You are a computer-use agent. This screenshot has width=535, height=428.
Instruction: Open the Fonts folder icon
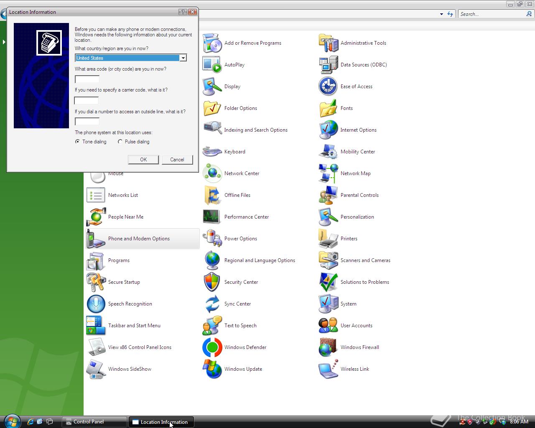tap(329, 108)
